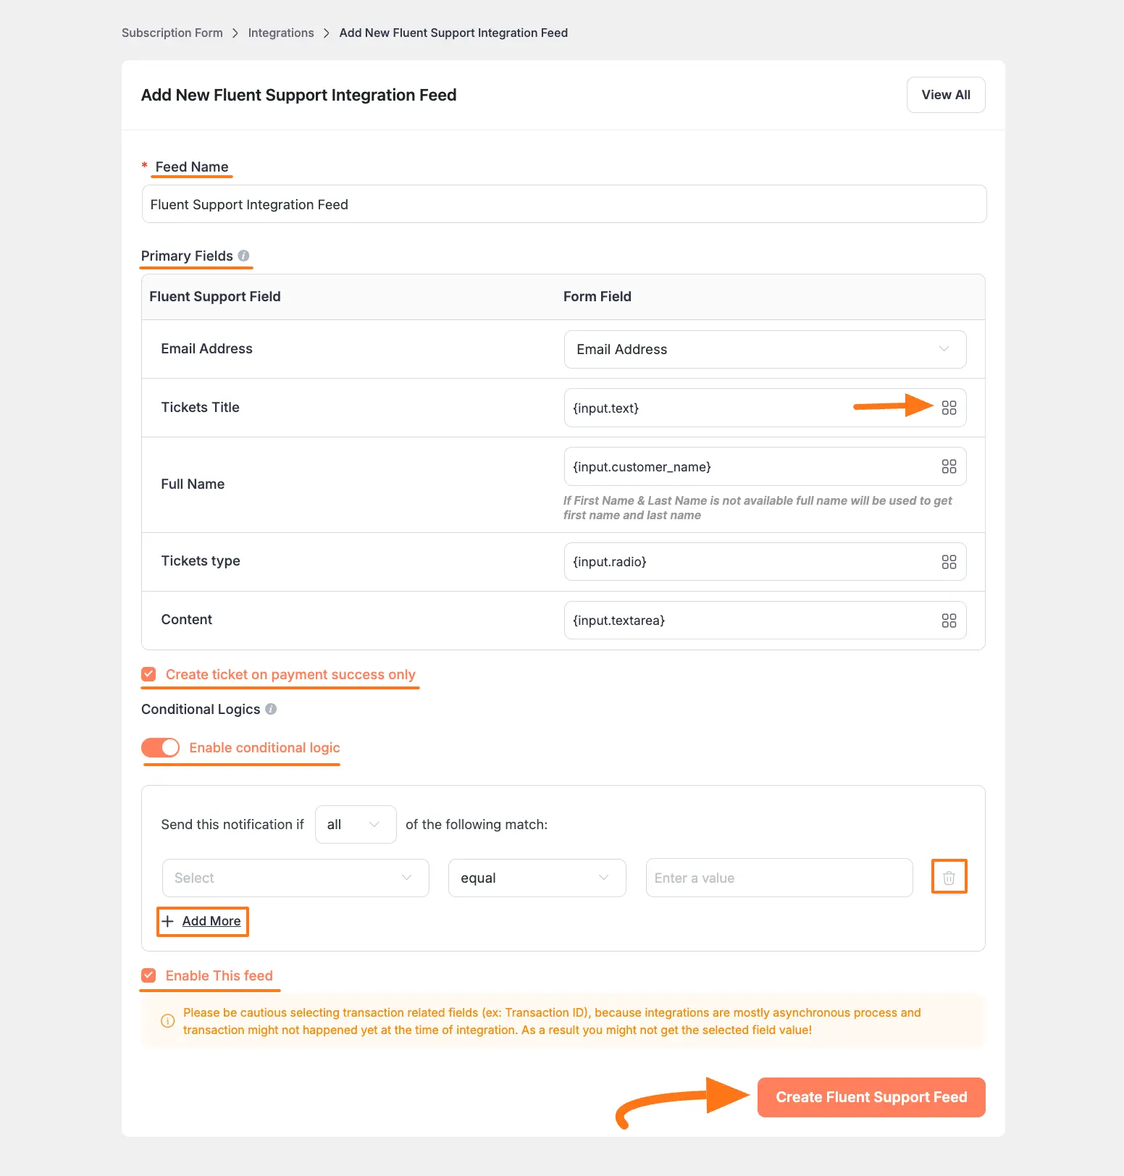This screenshot has width=1124, height=1176.
Task: Uncheck Enable This feed checkbox
Action: 148,975
